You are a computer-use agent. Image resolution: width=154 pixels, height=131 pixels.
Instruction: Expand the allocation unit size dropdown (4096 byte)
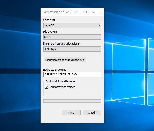[72, 49]
